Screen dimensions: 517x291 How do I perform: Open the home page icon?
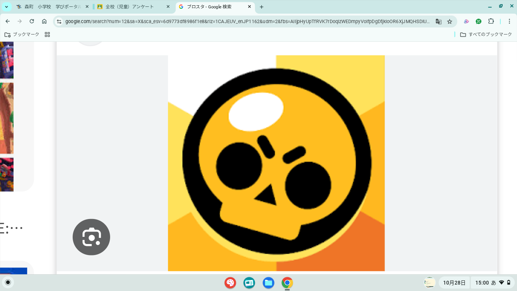coord(45,22)
